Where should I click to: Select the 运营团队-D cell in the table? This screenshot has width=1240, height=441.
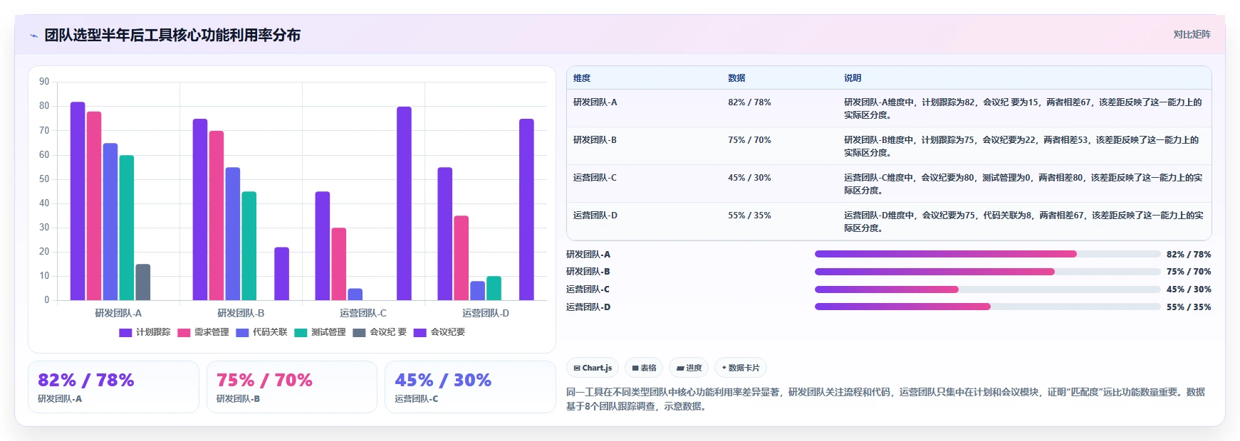click(595, 216)
